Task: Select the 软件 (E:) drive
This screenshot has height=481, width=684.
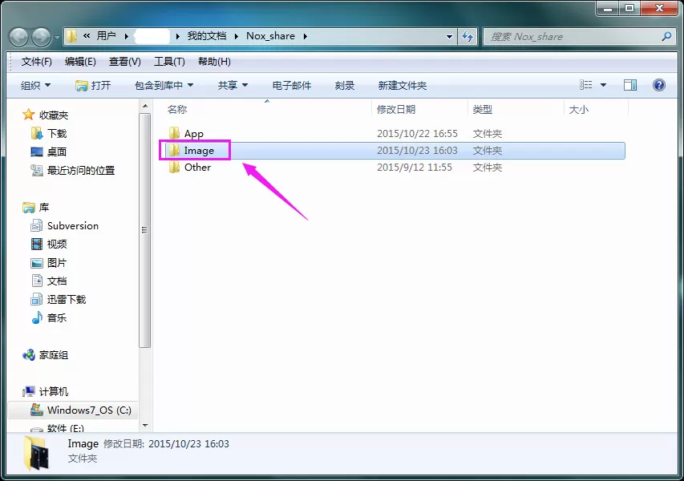Action: click(x=57, y=427)
